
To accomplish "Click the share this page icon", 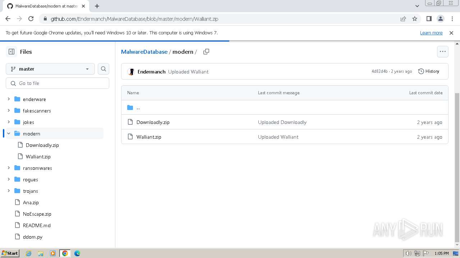I will pos(403,19).
